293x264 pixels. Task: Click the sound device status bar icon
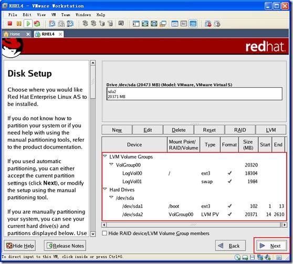pyautogui.click(x=268, y=258)
